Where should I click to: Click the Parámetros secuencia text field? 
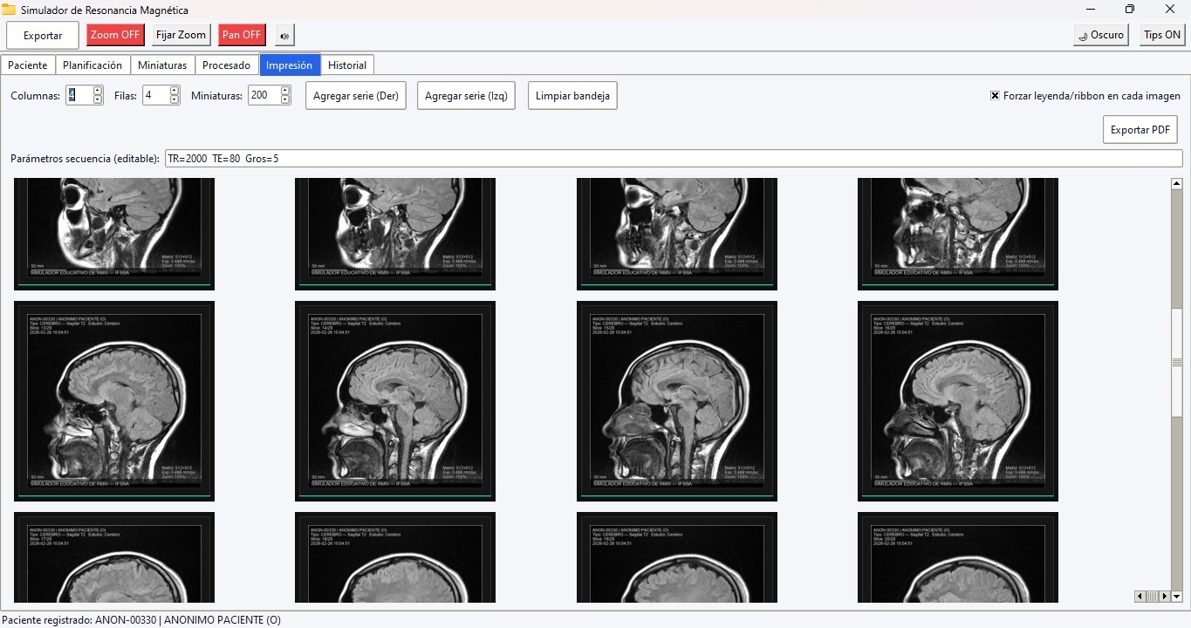[674, 159]
